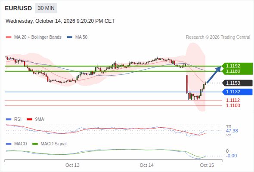The image size is (254, 172).
Task: Select the EUR/USD pair title
Action: [19, 8]
